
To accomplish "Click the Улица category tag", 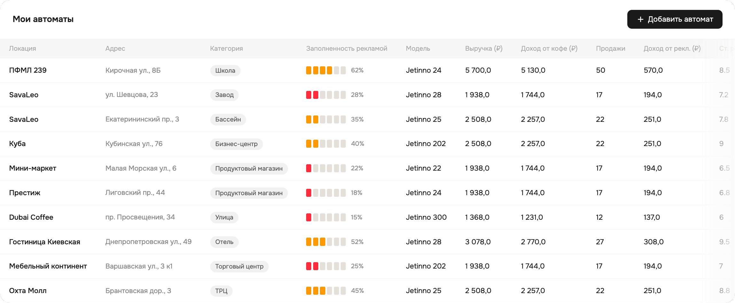I will 224,217.
